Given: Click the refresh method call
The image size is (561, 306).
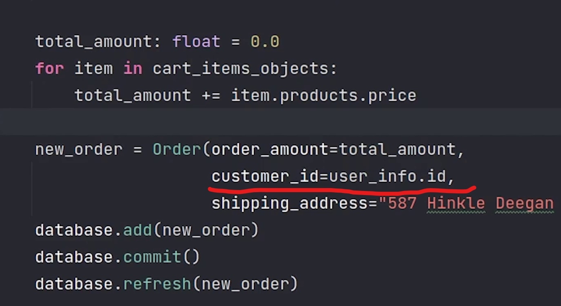Looking at the screenshot, I should point(157,284).
